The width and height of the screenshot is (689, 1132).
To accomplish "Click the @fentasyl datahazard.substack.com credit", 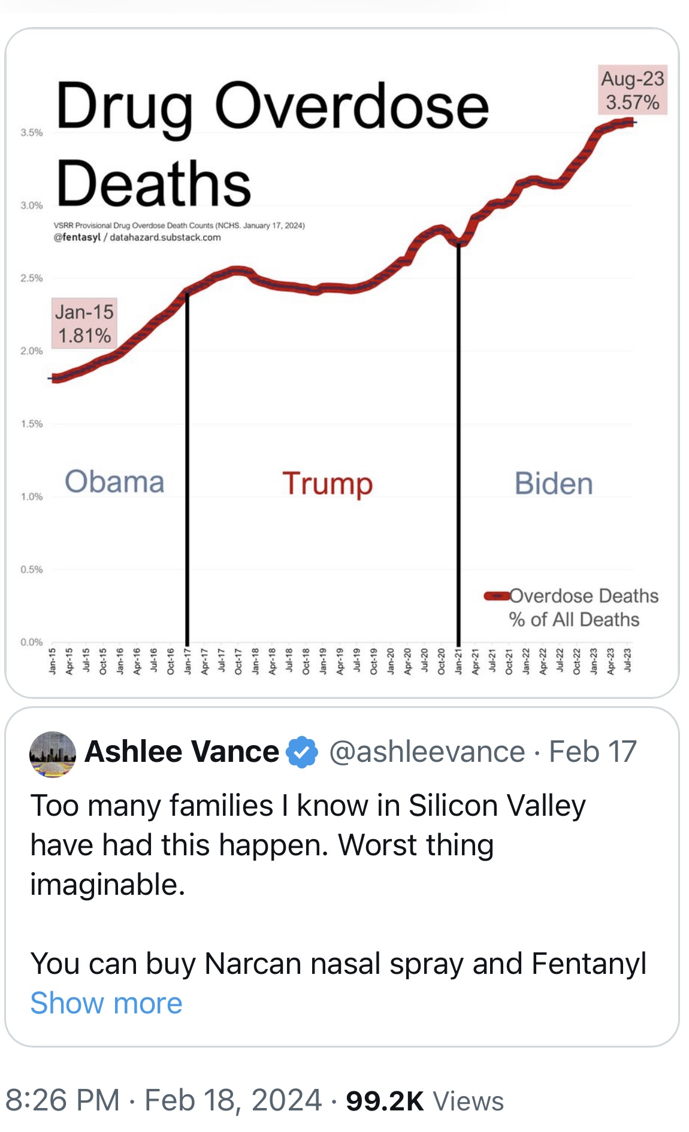I will click(x=137, y=238).
